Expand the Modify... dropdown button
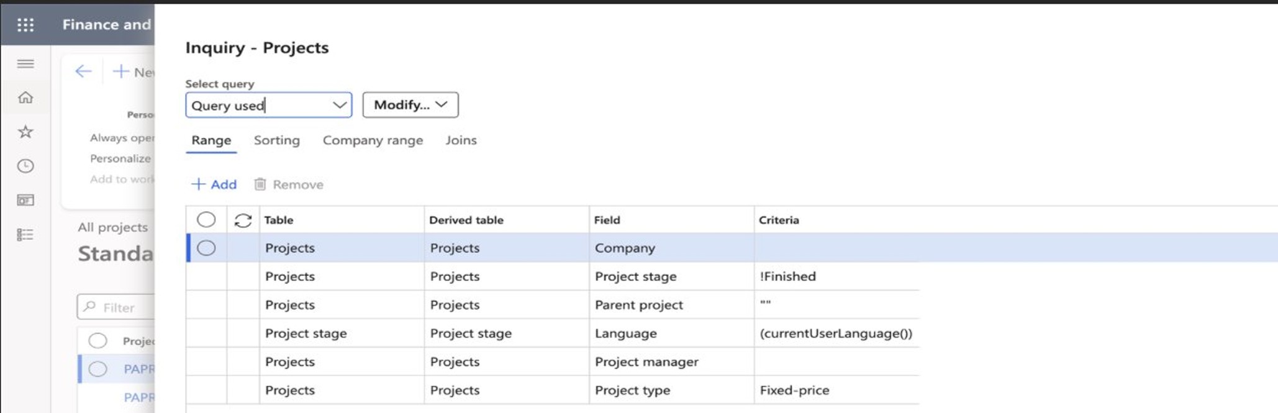 click(410, 105)
